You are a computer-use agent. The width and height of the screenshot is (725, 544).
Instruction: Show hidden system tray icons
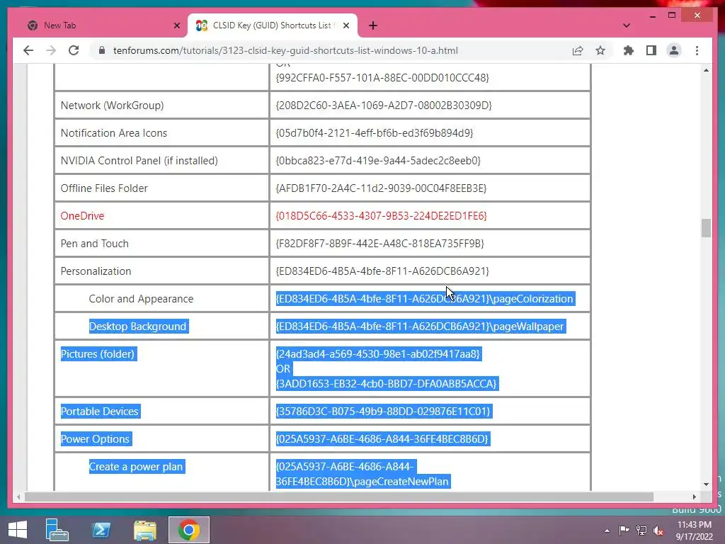607,531
